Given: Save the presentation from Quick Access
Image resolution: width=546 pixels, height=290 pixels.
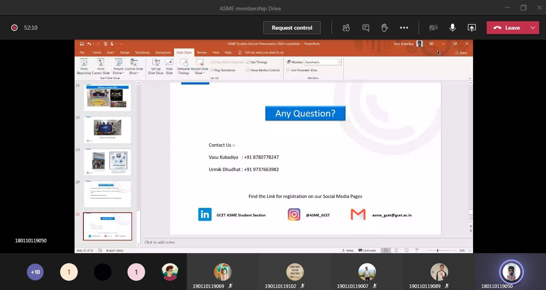Looking at the screenshot, I should 82,44.
